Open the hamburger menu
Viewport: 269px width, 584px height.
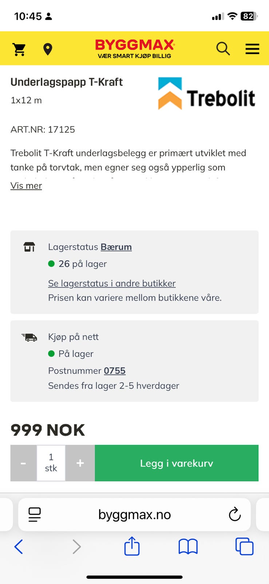pyautogui.click(x=252, y=49)
